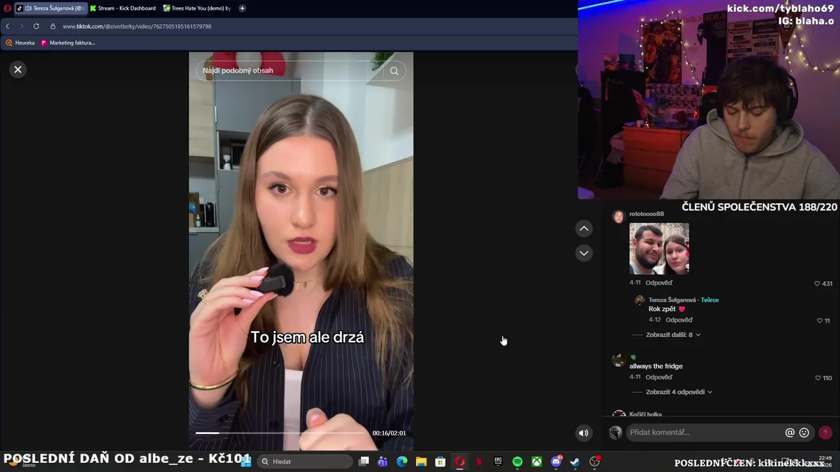Screen dimensions: 840x472
Task: Open the photo attached to rototooo88's comment
Action: [x=659, y=248]
